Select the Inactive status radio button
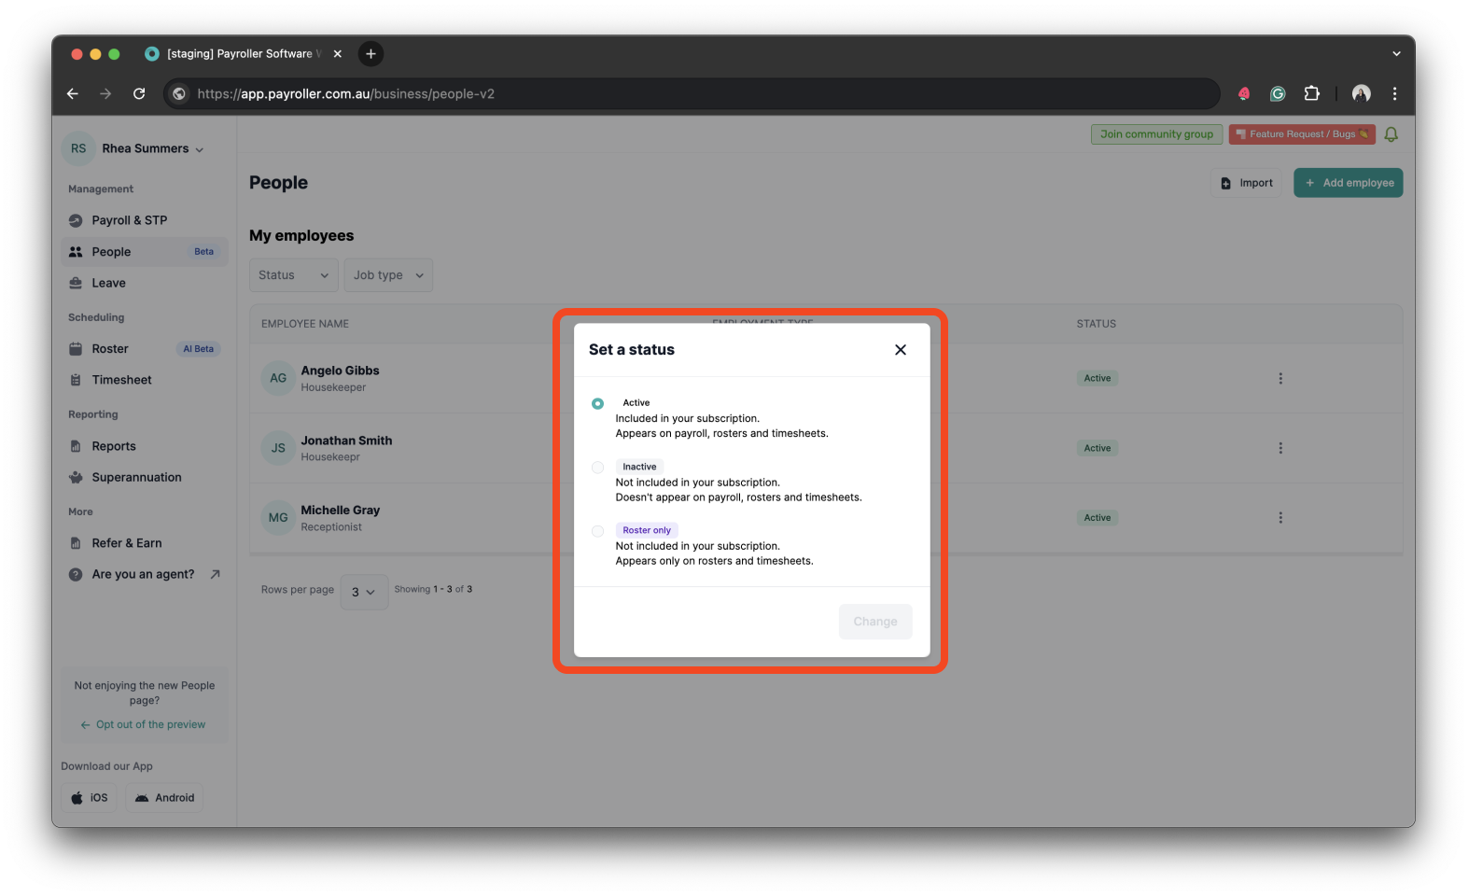This screenshot has width=1468, height=896. point(597,468)
